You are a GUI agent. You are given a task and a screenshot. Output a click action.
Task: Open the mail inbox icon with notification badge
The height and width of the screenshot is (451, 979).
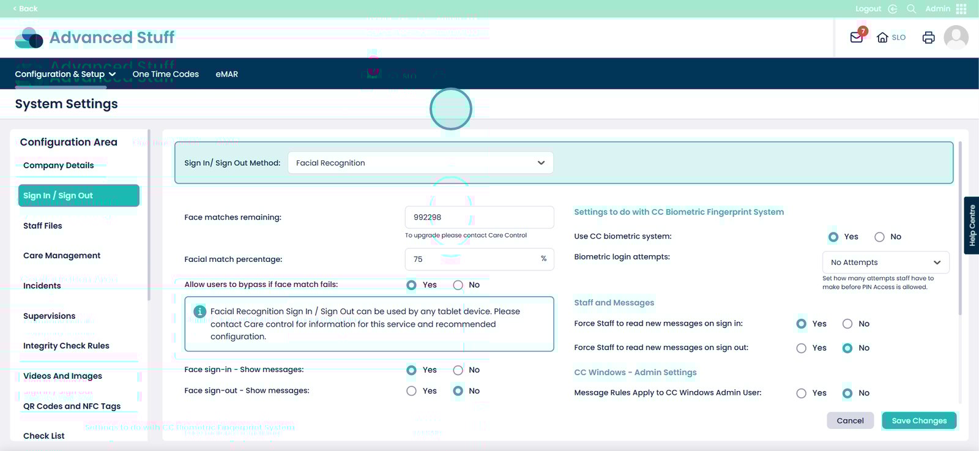coord(857,37)
